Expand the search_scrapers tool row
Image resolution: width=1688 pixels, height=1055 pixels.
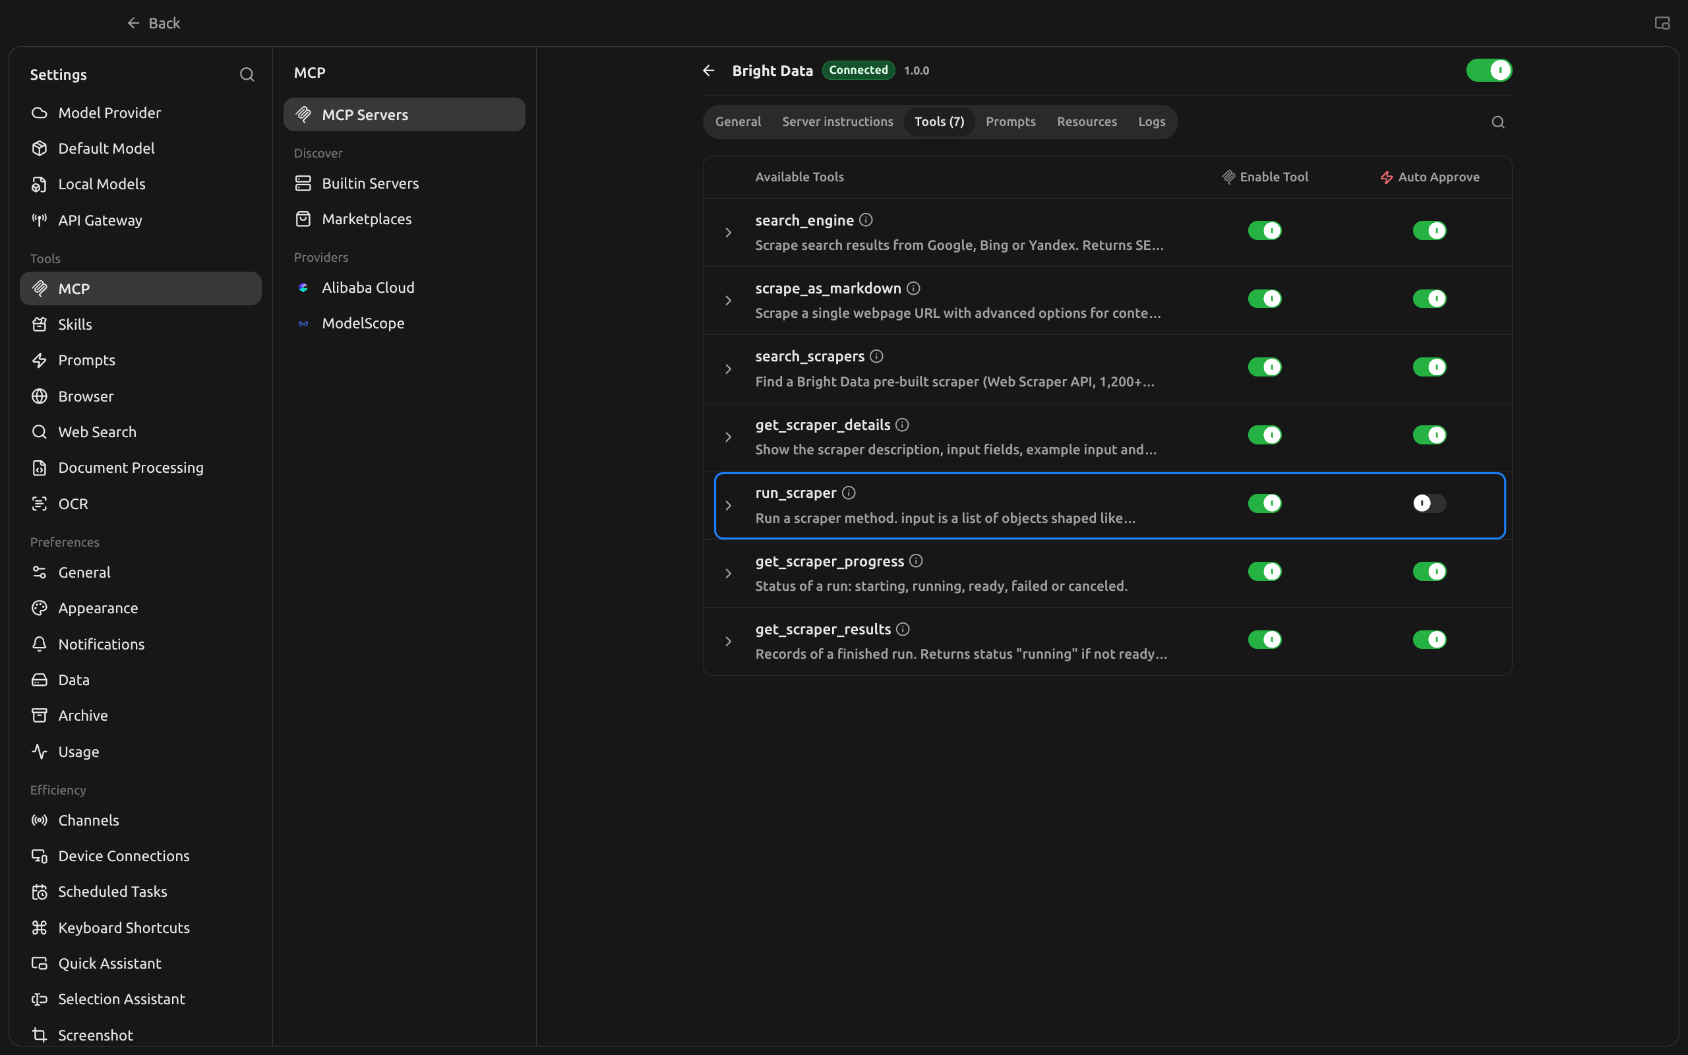[x=728, y=369]
